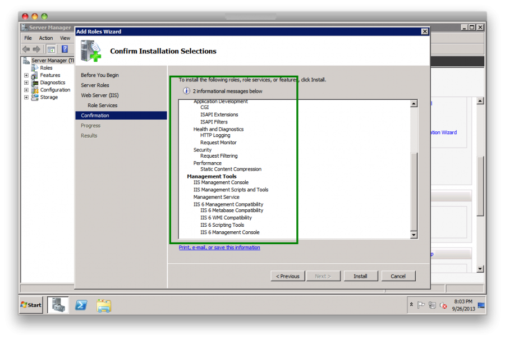Expand the Diagnostics node

click(x=25, y=82)
